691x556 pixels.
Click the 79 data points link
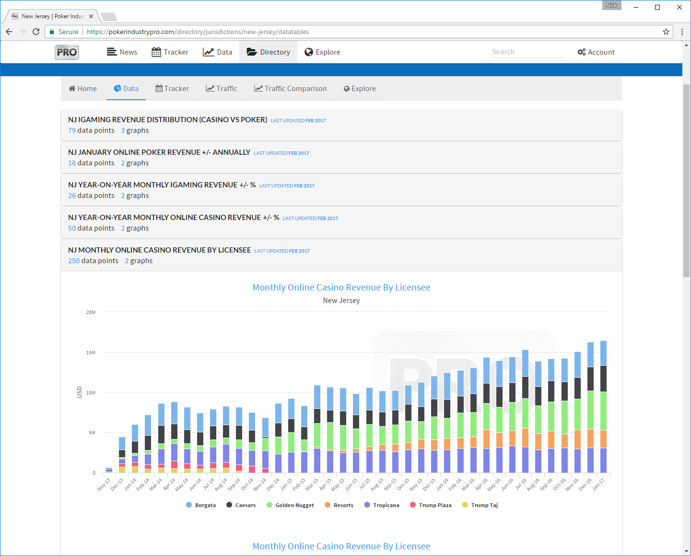pos(91,130)
